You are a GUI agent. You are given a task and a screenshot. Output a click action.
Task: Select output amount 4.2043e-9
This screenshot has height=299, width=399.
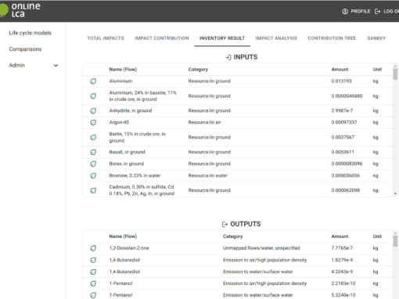point(342,272)
